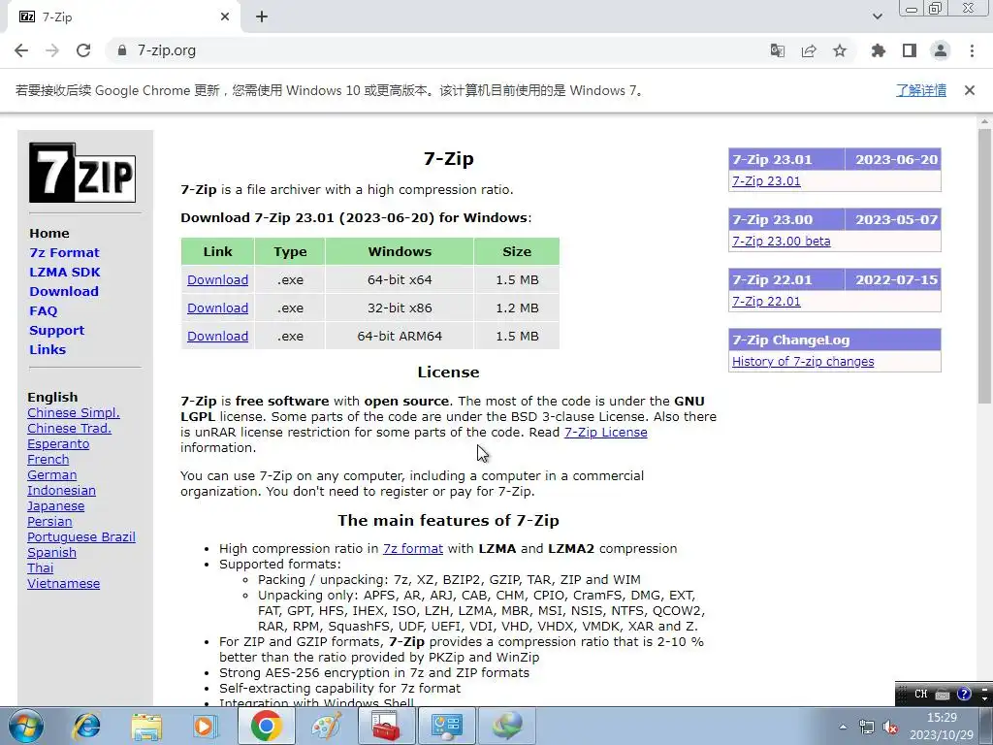This screenshot has height=745, width=993.
Task: Launch Internet Explorer from taskbar
Action: [x=86, y=726]
